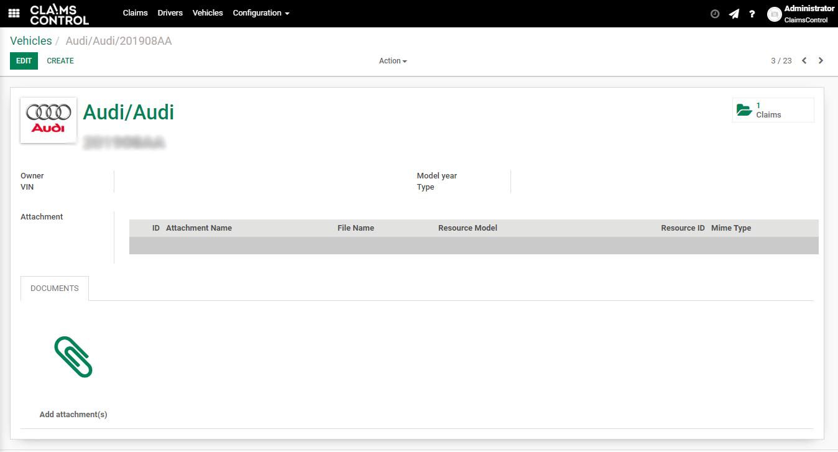838x452 pixels.
Task: Click the green paperclip attachment icon
Action: [73, 357]
